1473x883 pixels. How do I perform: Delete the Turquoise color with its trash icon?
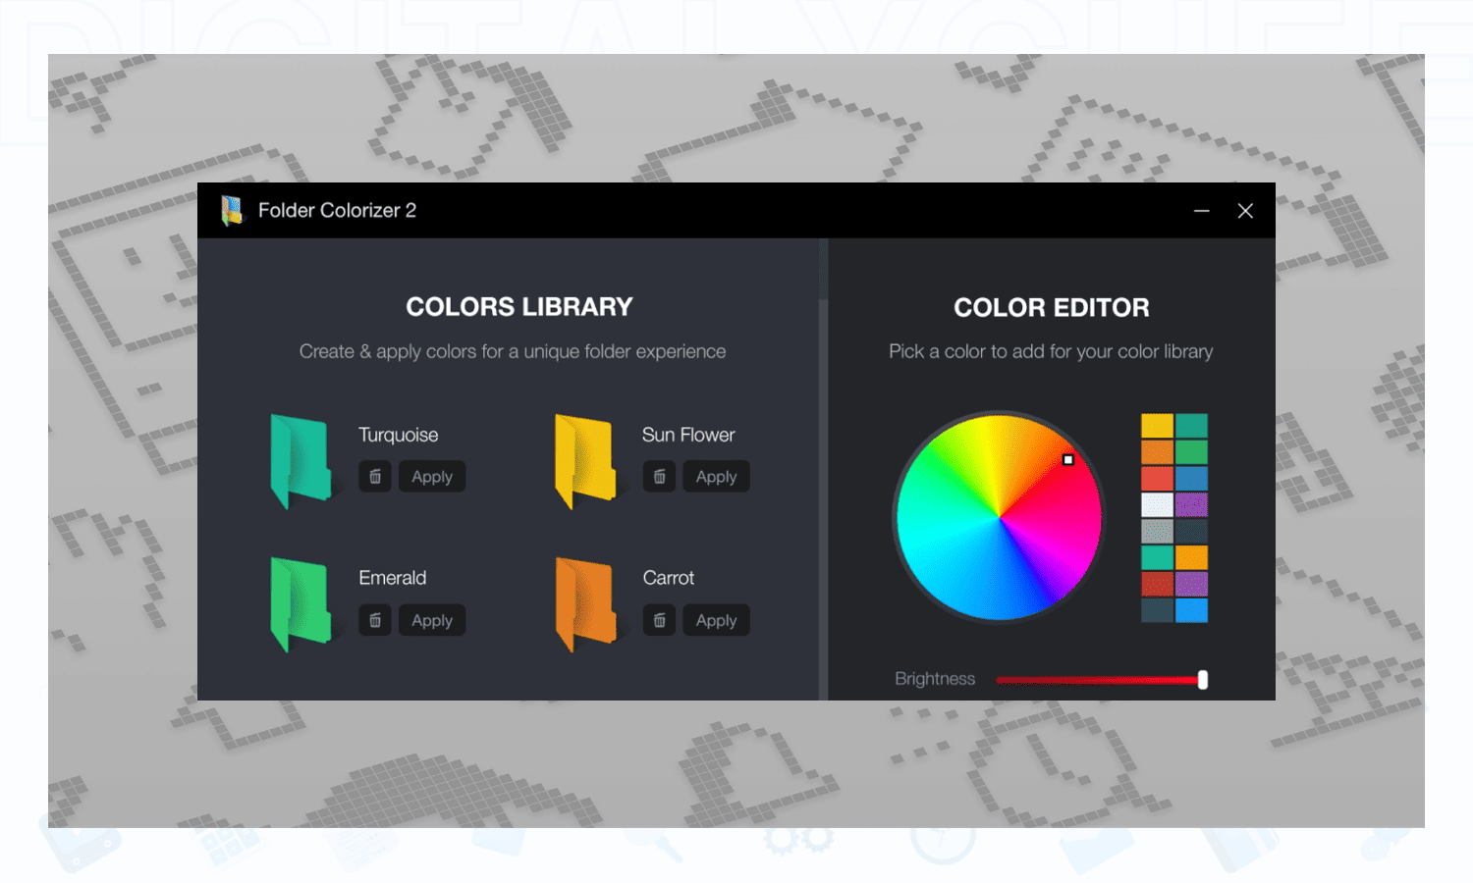point(375,477)
